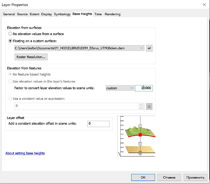Image resolution: width=210 pixels, height=184 pixels.
Task: Open the Source tab
Action: (x=22, y=14)
